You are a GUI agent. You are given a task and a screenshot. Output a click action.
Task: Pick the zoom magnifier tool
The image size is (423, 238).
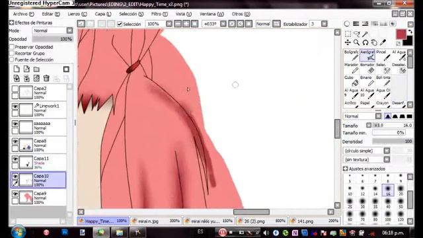tap(356, 42)
